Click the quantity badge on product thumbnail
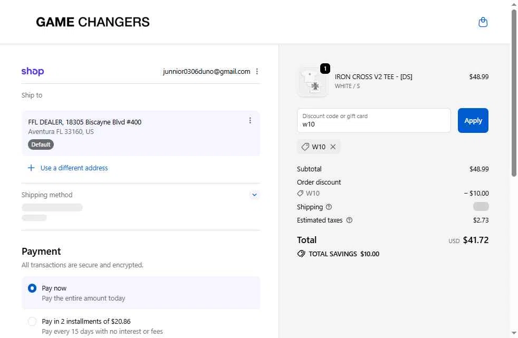Viewport: 518px width, 338px height. click(325, 69)
